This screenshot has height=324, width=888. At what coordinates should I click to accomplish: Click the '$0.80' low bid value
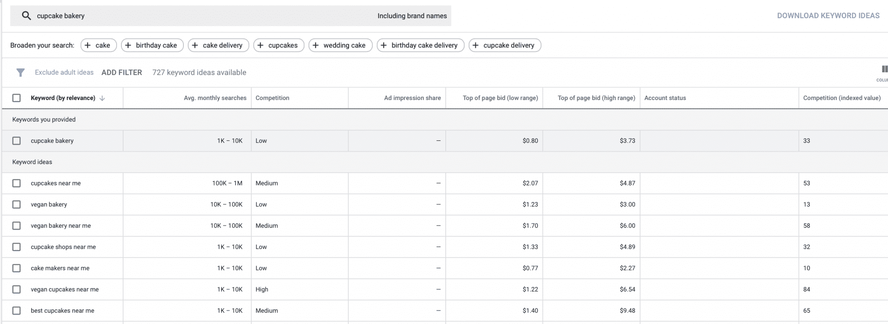pyautogui.click(x=530, y=141)
